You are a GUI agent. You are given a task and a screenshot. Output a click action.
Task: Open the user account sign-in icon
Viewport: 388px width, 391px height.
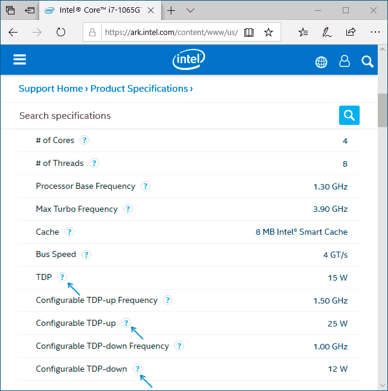pyautogui.click(x=345, y=61)
